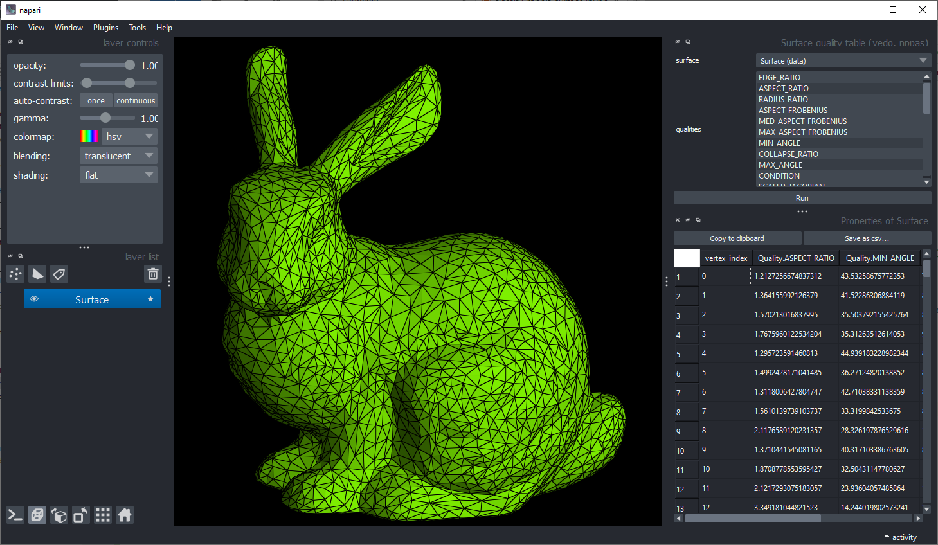Add a new shapes layer
938x545 pixels.
(37, 274)
